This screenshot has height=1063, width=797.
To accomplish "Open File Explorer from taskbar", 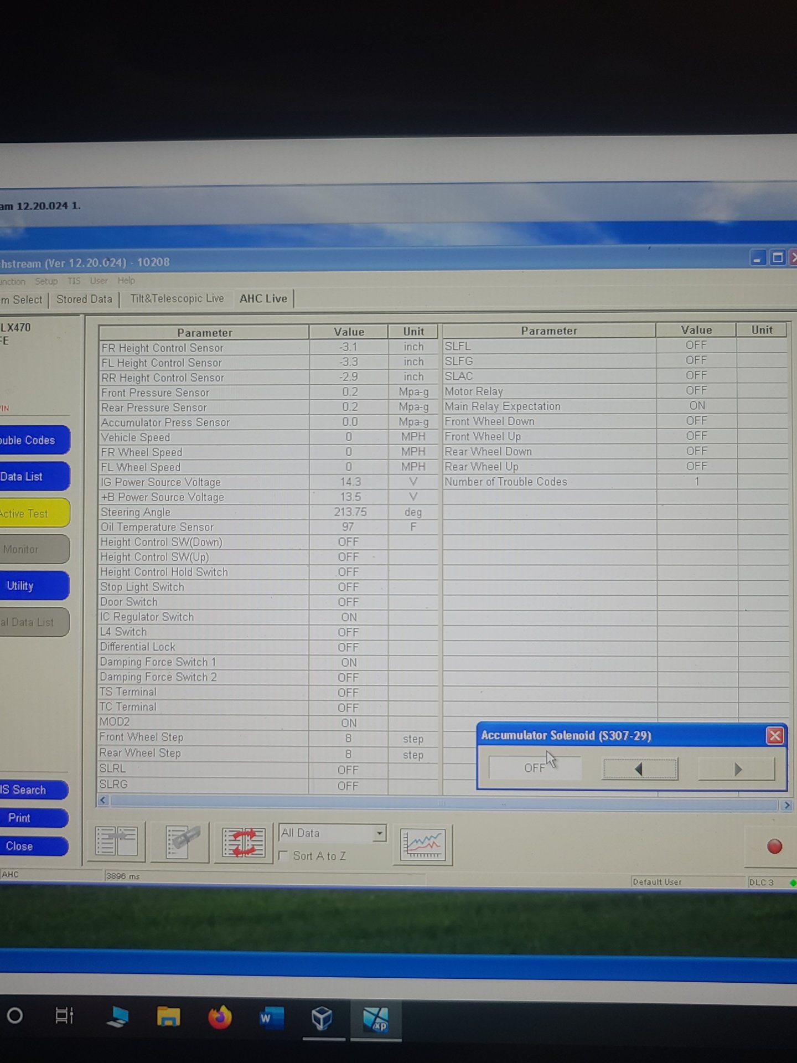I will 168,1017.
